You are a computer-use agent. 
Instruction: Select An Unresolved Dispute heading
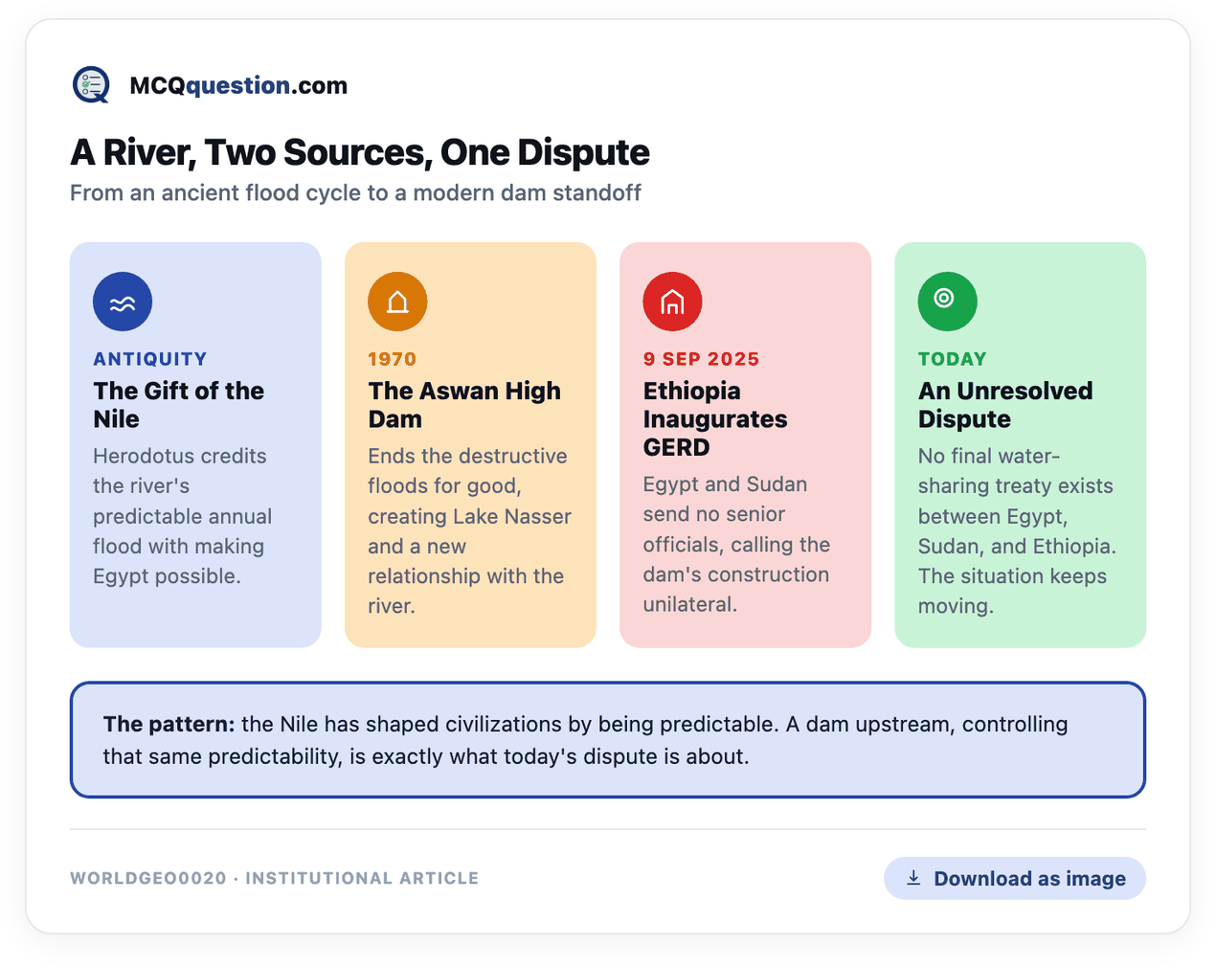point(1005,405)
